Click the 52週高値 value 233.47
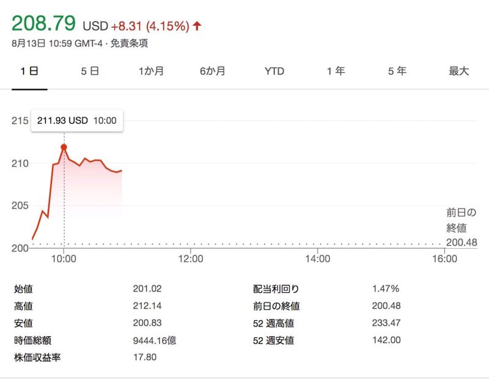This screenshot has height=379, width=489. [x=388, y=323]
